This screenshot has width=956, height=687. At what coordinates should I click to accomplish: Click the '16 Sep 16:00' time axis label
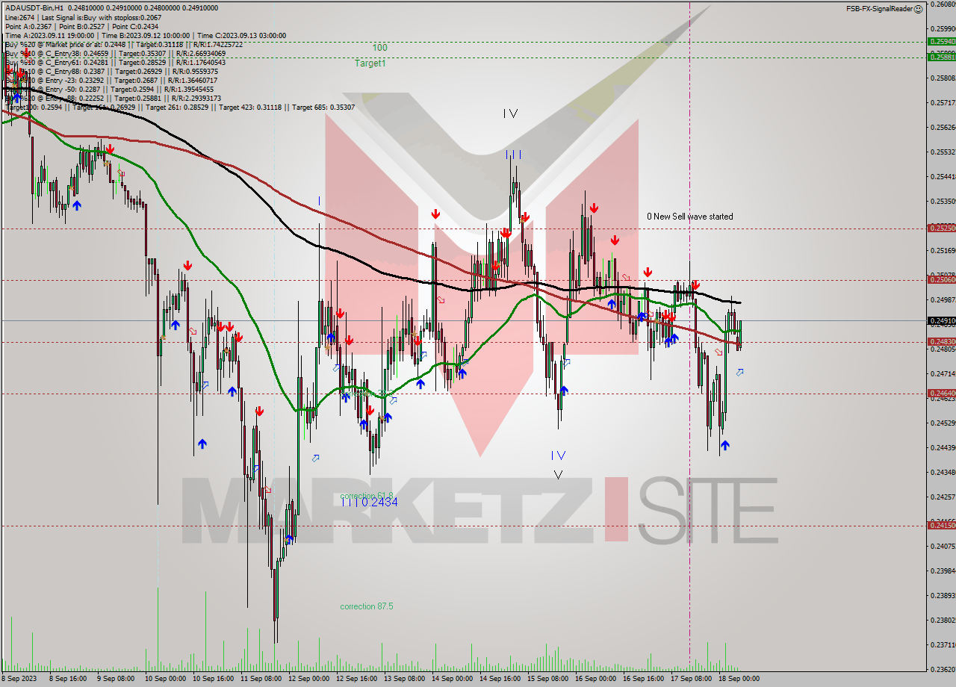(x=643, y=679)
